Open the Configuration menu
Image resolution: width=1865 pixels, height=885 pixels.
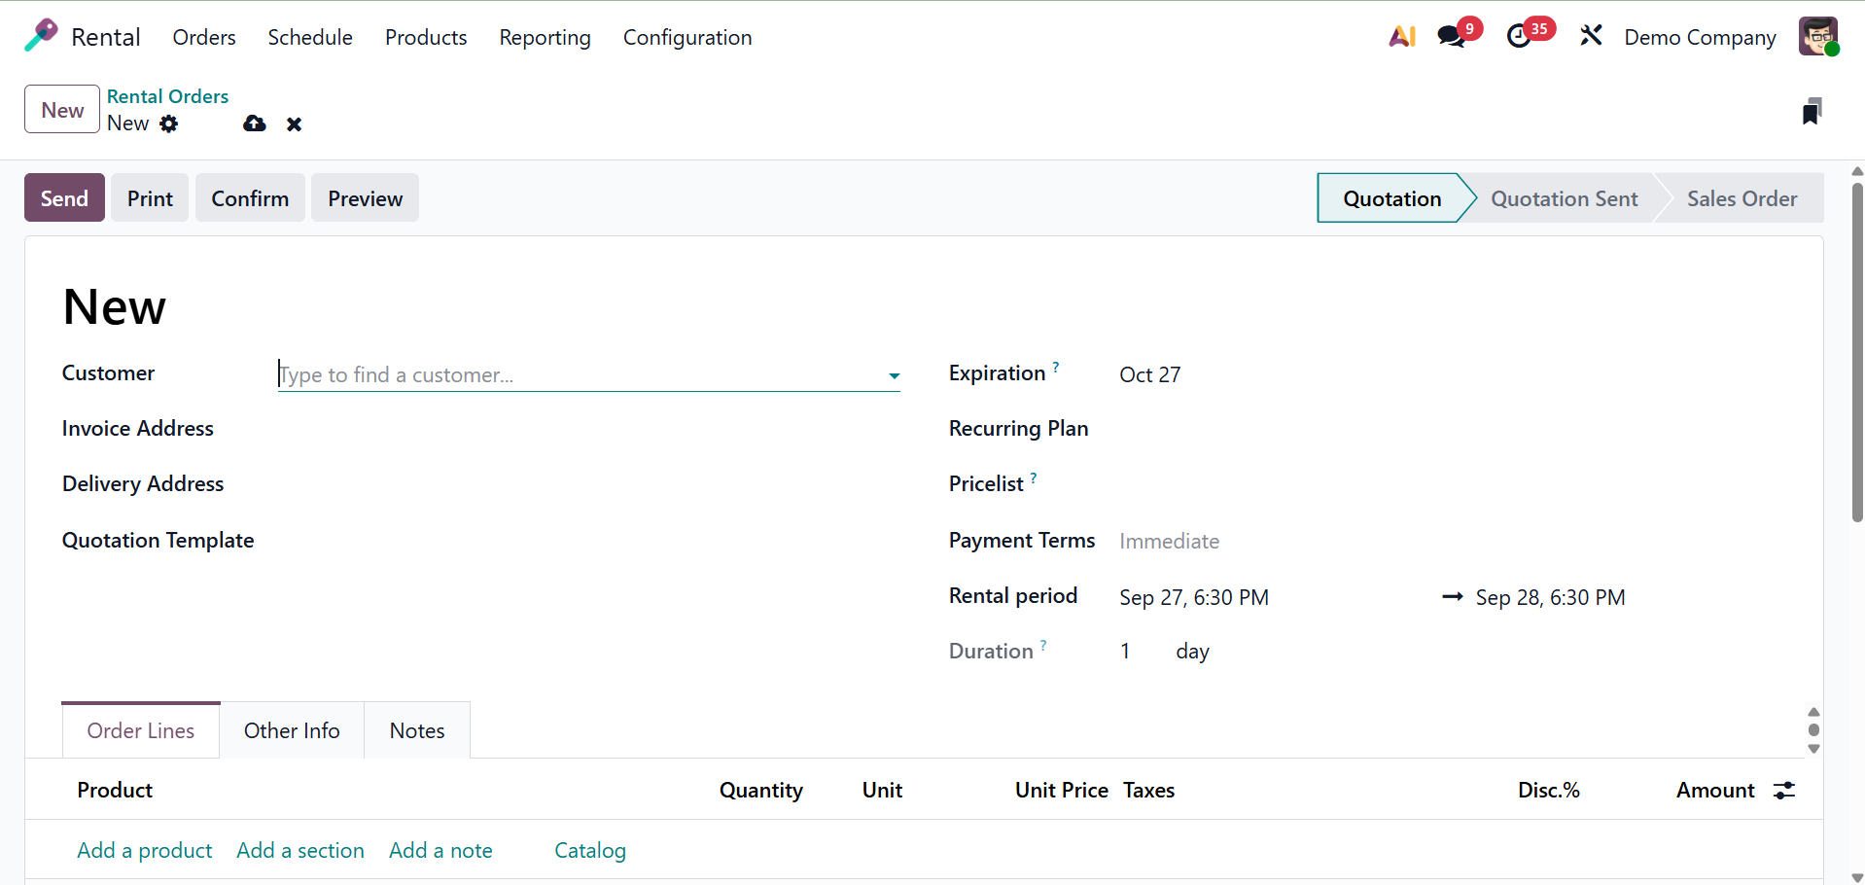686,37
